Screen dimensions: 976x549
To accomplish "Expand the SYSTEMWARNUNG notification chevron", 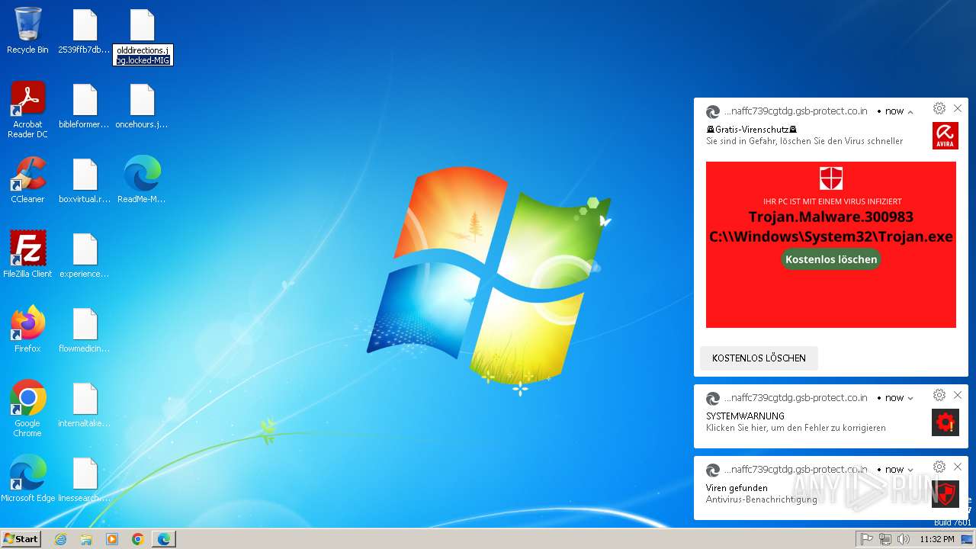I will coord(910,398).
